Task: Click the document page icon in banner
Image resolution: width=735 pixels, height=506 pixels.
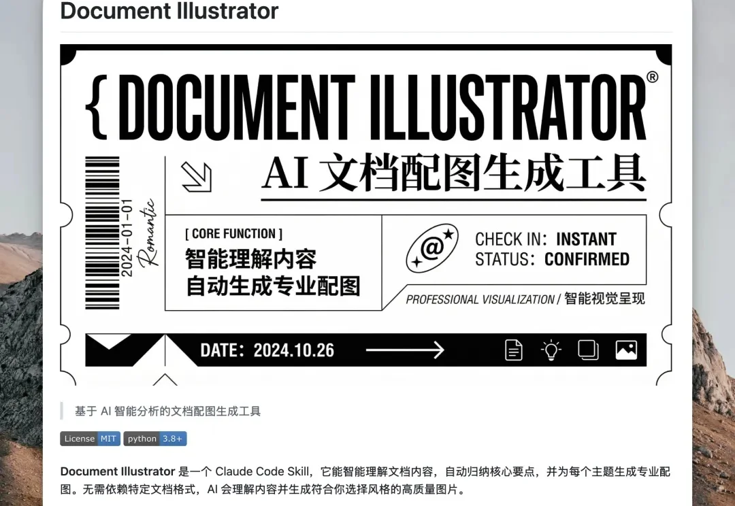Action: (514, 350)
